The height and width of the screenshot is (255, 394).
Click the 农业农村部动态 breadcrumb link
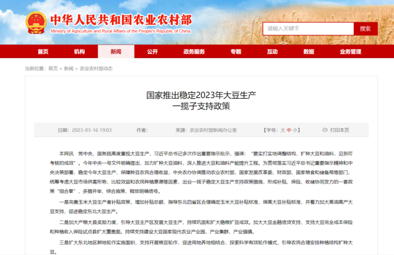pyautogui.click(x=96, y=68)
